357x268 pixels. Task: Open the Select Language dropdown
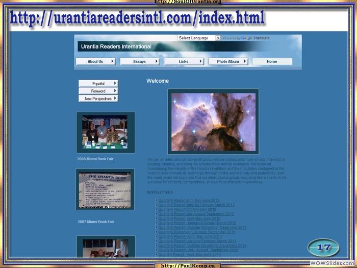(199, 38)
